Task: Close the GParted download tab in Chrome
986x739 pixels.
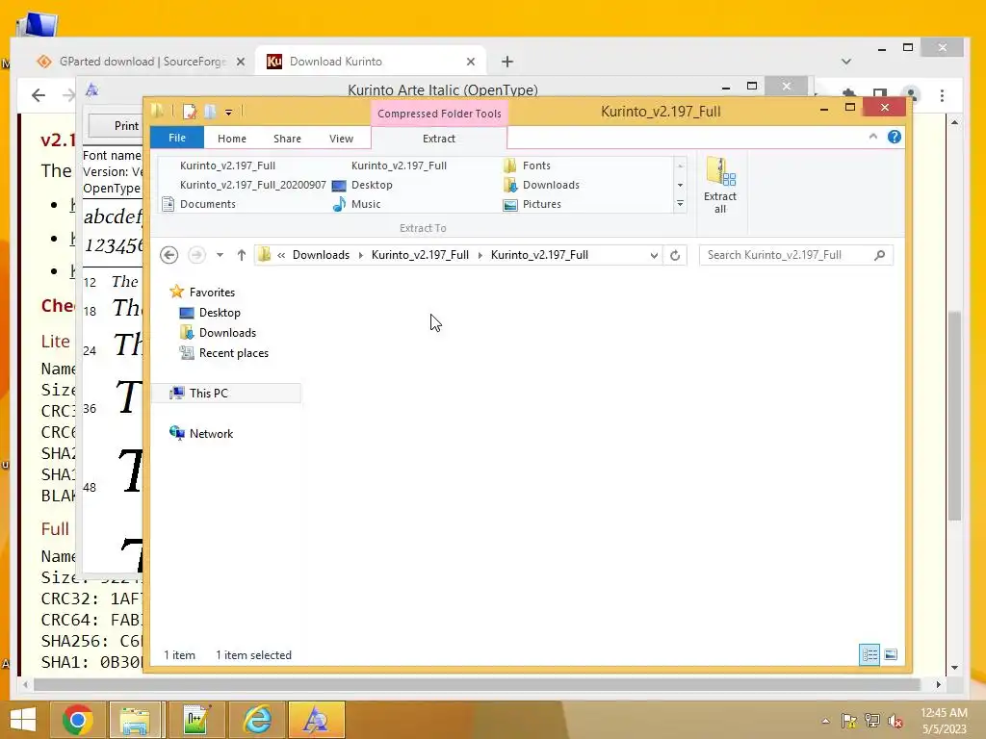Action: point(240,62)
